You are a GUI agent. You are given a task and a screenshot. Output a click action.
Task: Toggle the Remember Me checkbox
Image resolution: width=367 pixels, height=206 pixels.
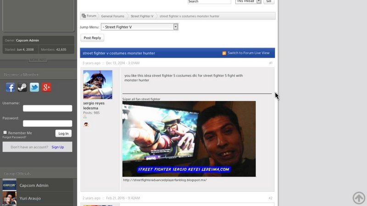coord(5,132)
